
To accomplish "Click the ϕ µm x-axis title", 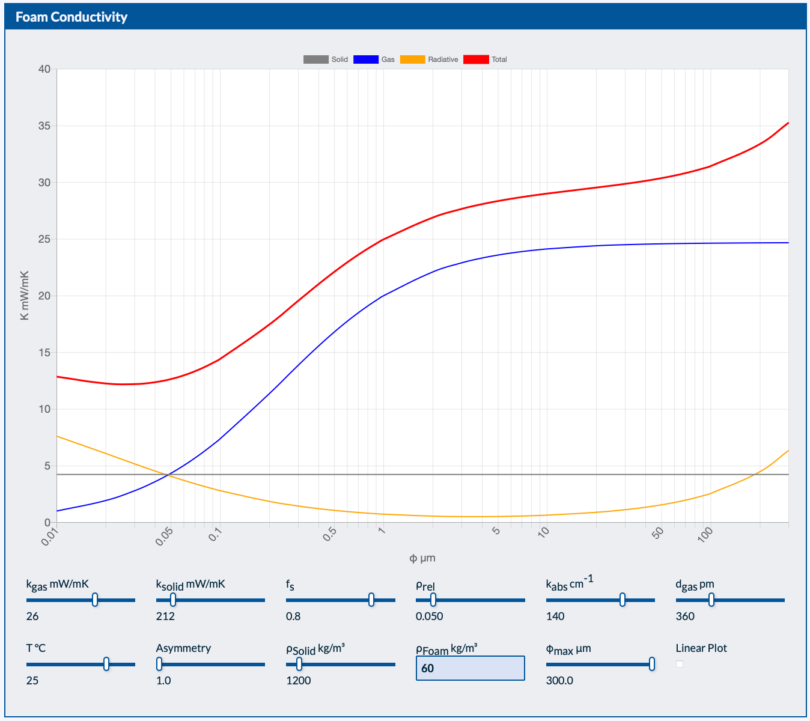I will pyautogui.click(x=422, y=558).
